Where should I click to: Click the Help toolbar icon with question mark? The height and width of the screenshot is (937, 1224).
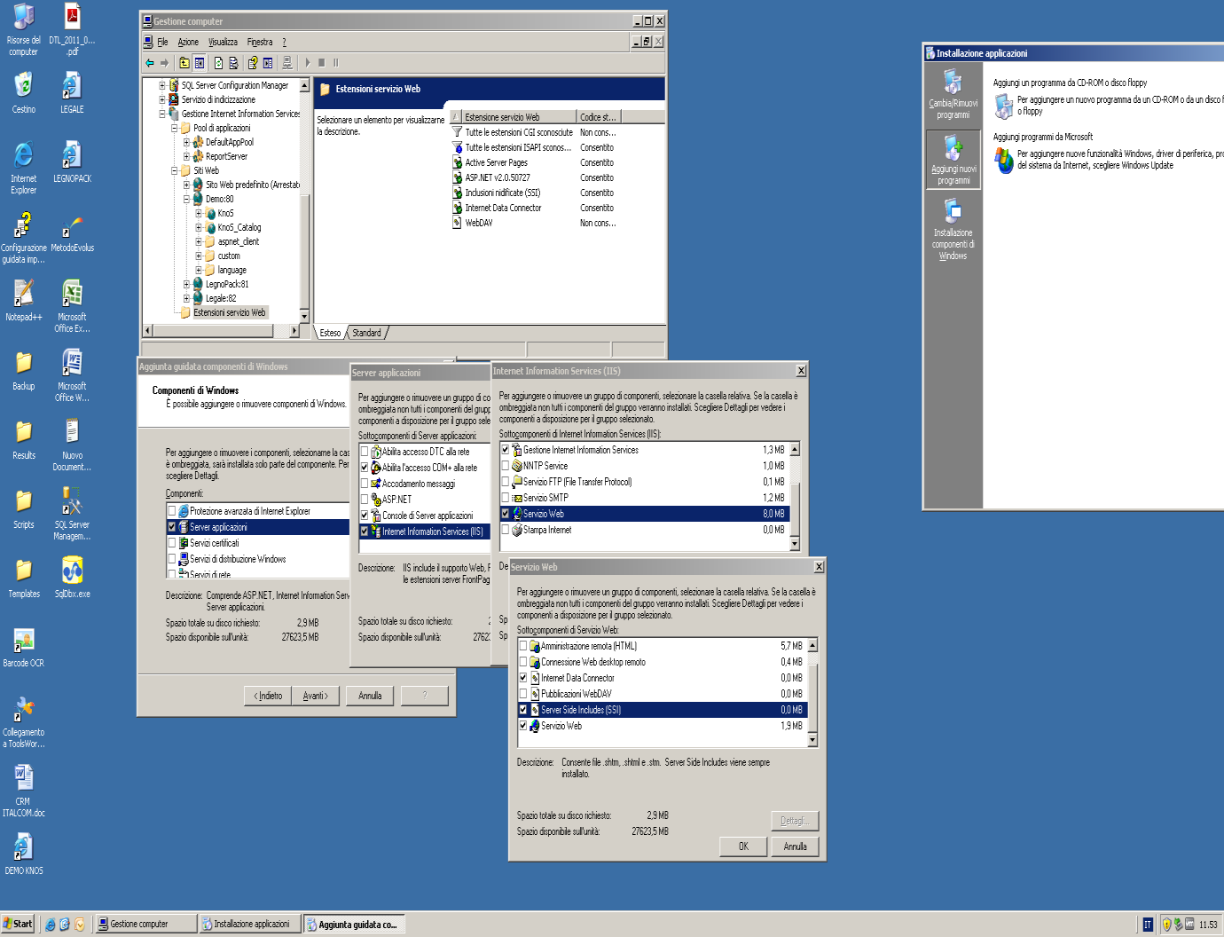(x=253, y=63)
